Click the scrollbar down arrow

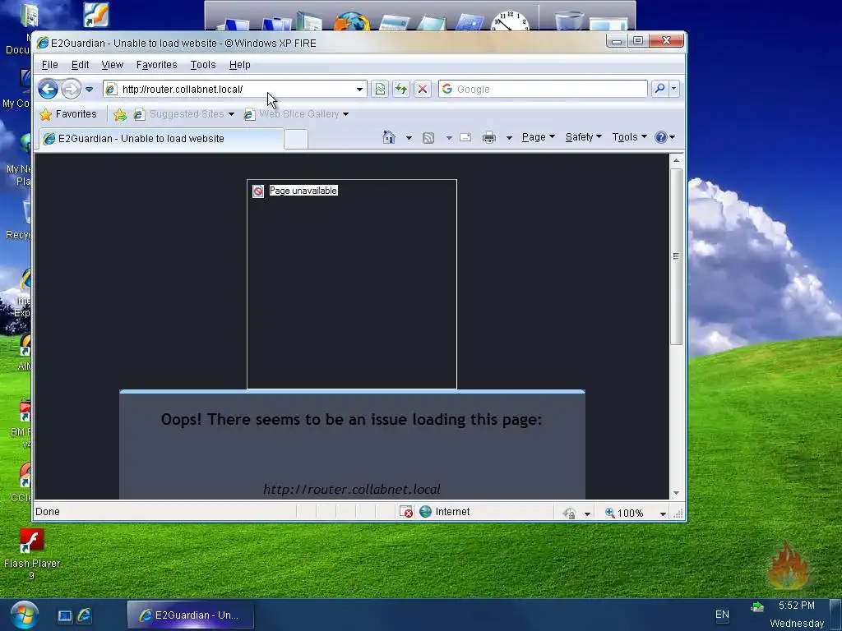point(676,493)
